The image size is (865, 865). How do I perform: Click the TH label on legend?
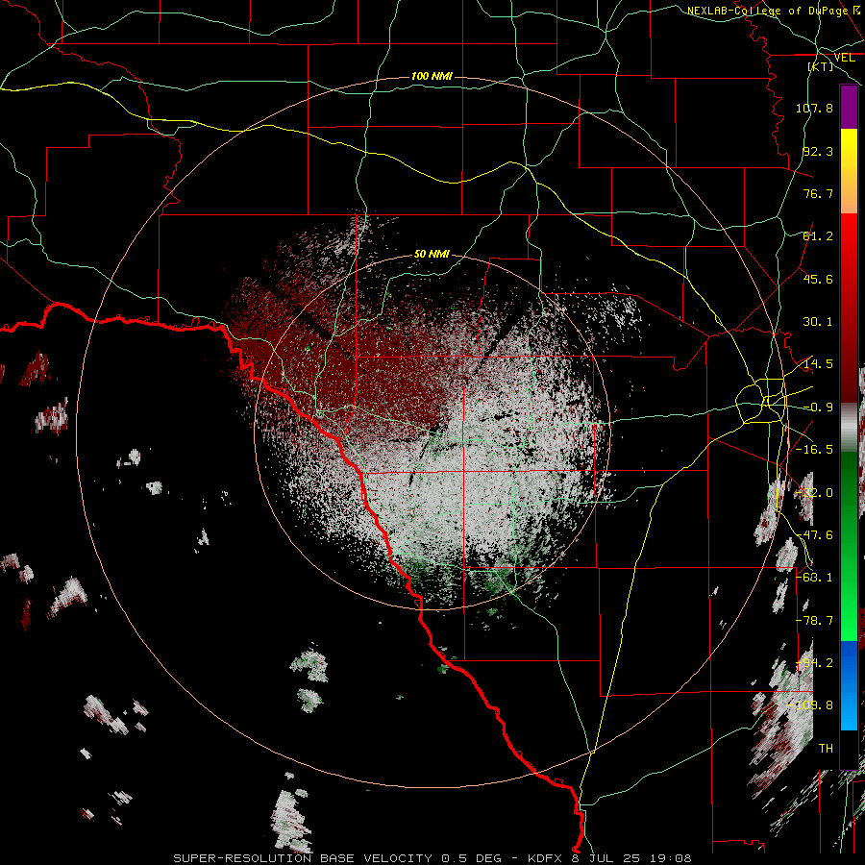pos(826,749)
